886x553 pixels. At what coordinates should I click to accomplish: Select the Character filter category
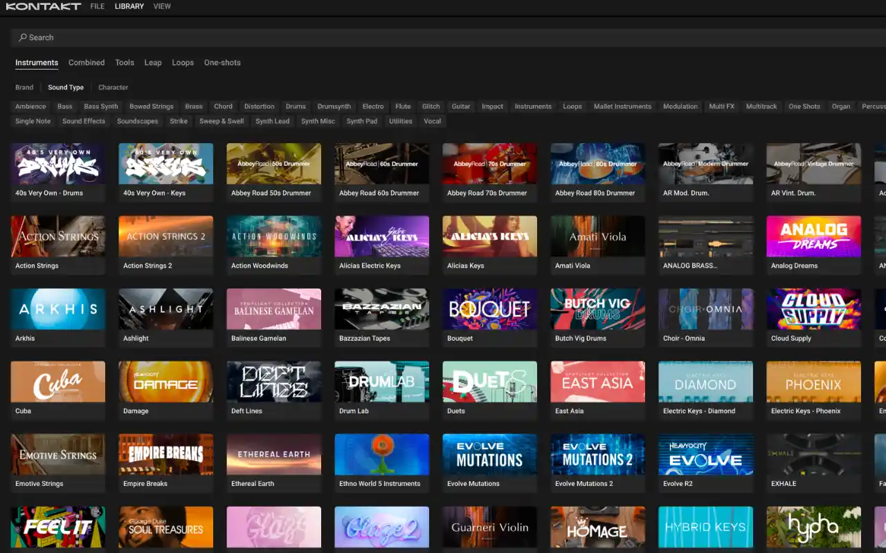pyautogui.click(x=113, y=88)
